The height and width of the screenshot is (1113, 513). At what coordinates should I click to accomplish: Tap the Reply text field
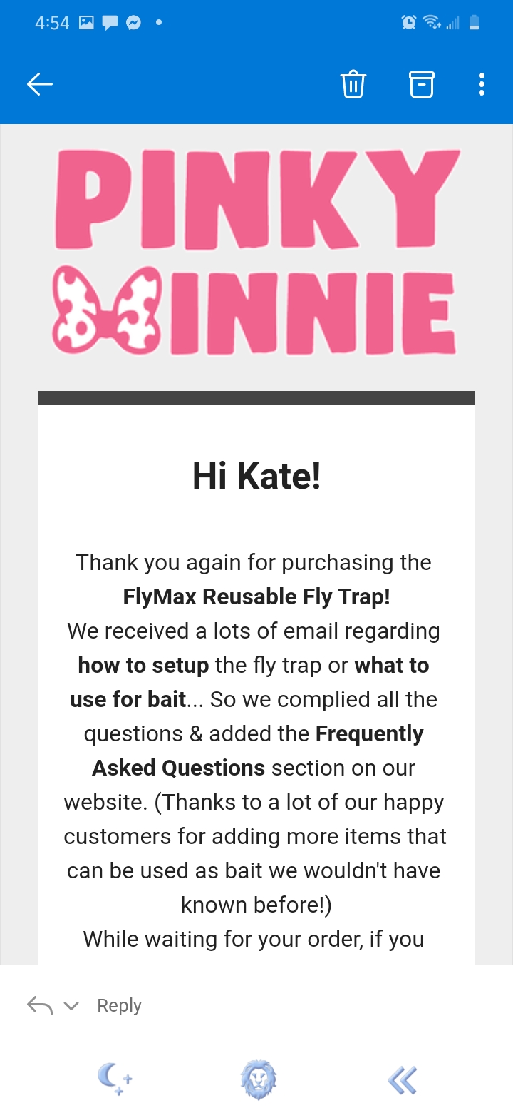[120, 1005]
